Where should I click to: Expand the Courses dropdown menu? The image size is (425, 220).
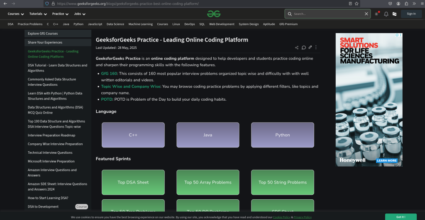click(x=16, y=14)
